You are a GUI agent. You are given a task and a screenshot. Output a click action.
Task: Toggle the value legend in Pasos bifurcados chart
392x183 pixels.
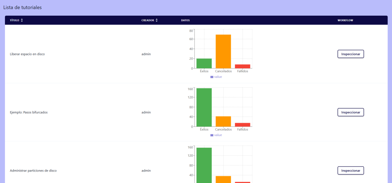tap(216, 135)
